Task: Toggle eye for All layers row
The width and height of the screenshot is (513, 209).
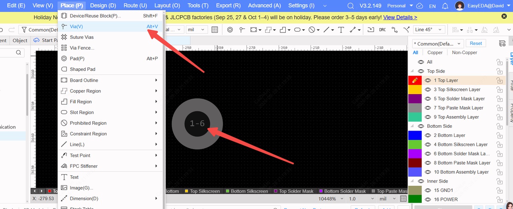Action: pyautogui.click(x=421, y=62)
